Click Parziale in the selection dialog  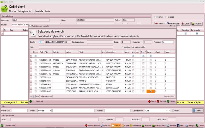tap(161, 101)
